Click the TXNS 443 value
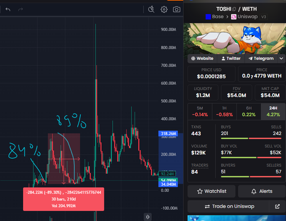Viewport: 286px width, 221px height. click(196, 134)
